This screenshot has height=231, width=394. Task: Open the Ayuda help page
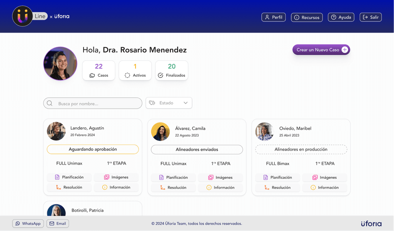pyautogui.click(x=341, y=17)
